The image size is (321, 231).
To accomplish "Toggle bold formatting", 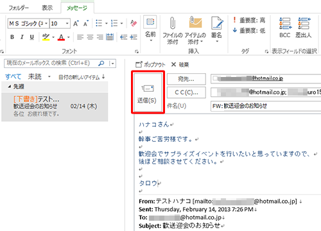I will [12, 37].
